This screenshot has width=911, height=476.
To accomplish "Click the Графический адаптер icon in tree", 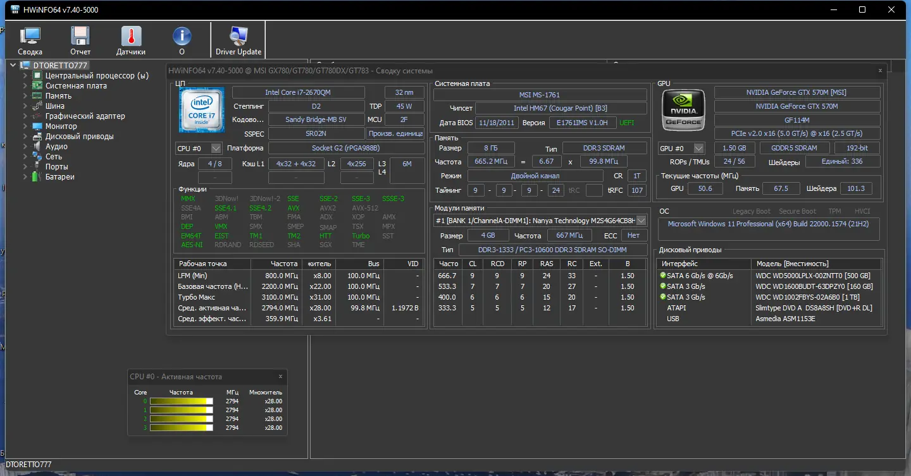I will (37, 116).
